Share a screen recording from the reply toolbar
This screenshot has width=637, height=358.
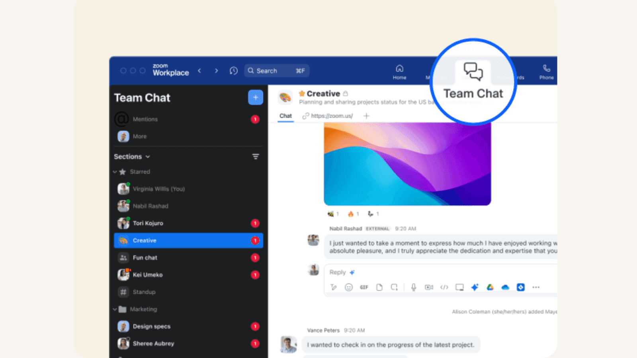460,287
